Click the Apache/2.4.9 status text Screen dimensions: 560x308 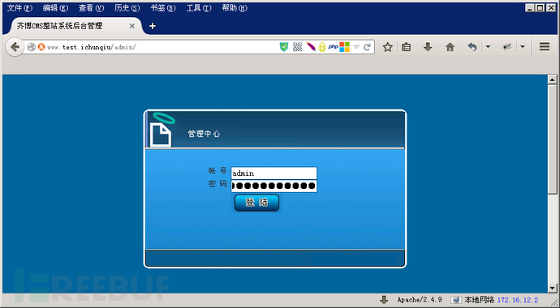(420, 300)
